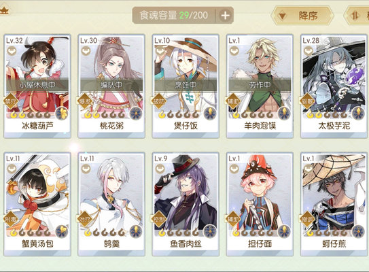
Task: Click the flower emblem on 羊肉泡馍 card
Action: click(284, 114)
